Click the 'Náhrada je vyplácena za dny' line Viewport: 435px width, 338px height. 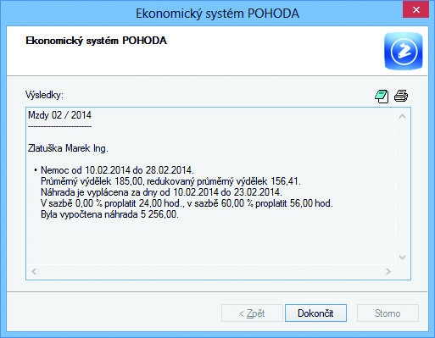[161, 192]
